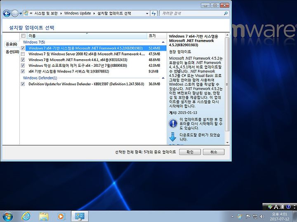Collapse the Windows Defender(1) group chevron
297x222 pixels.
click(163, 78)
